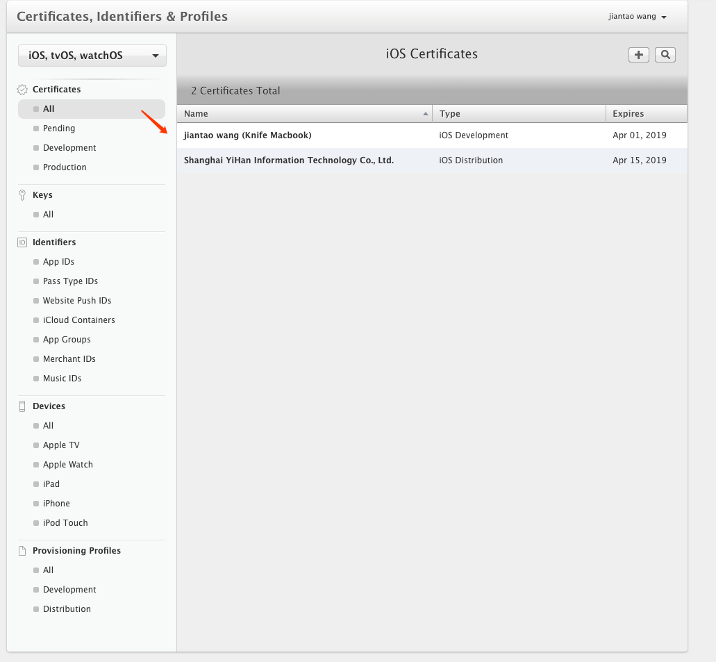Open the iOS, tvOS, watchOS platform dropdown
The image size is (716, 662).
[92, 56]
